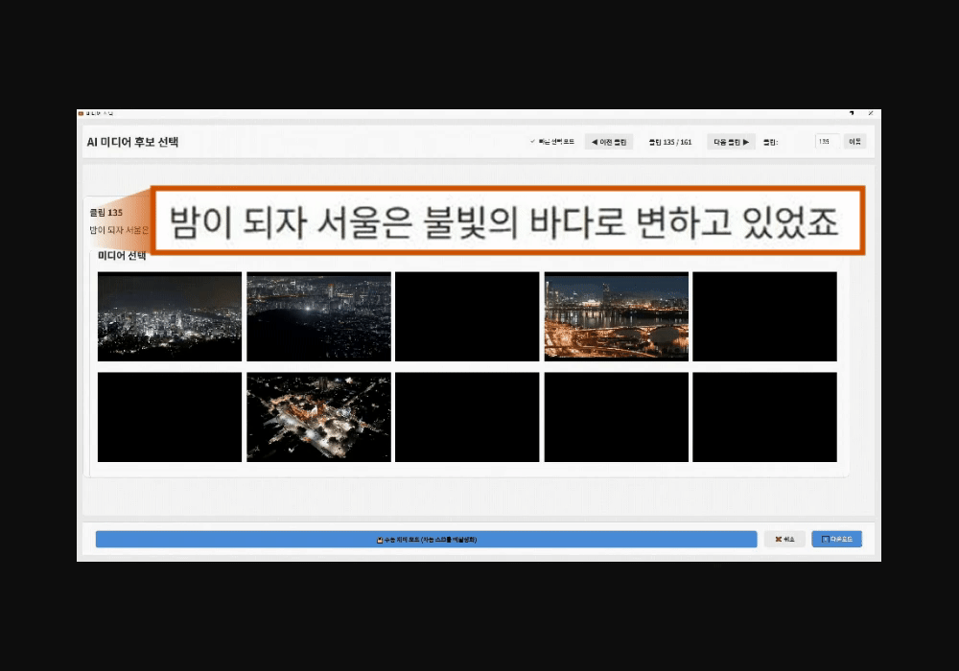Click the download icon on the 다운로드 button
959x671 pixels.
point(823,539)
